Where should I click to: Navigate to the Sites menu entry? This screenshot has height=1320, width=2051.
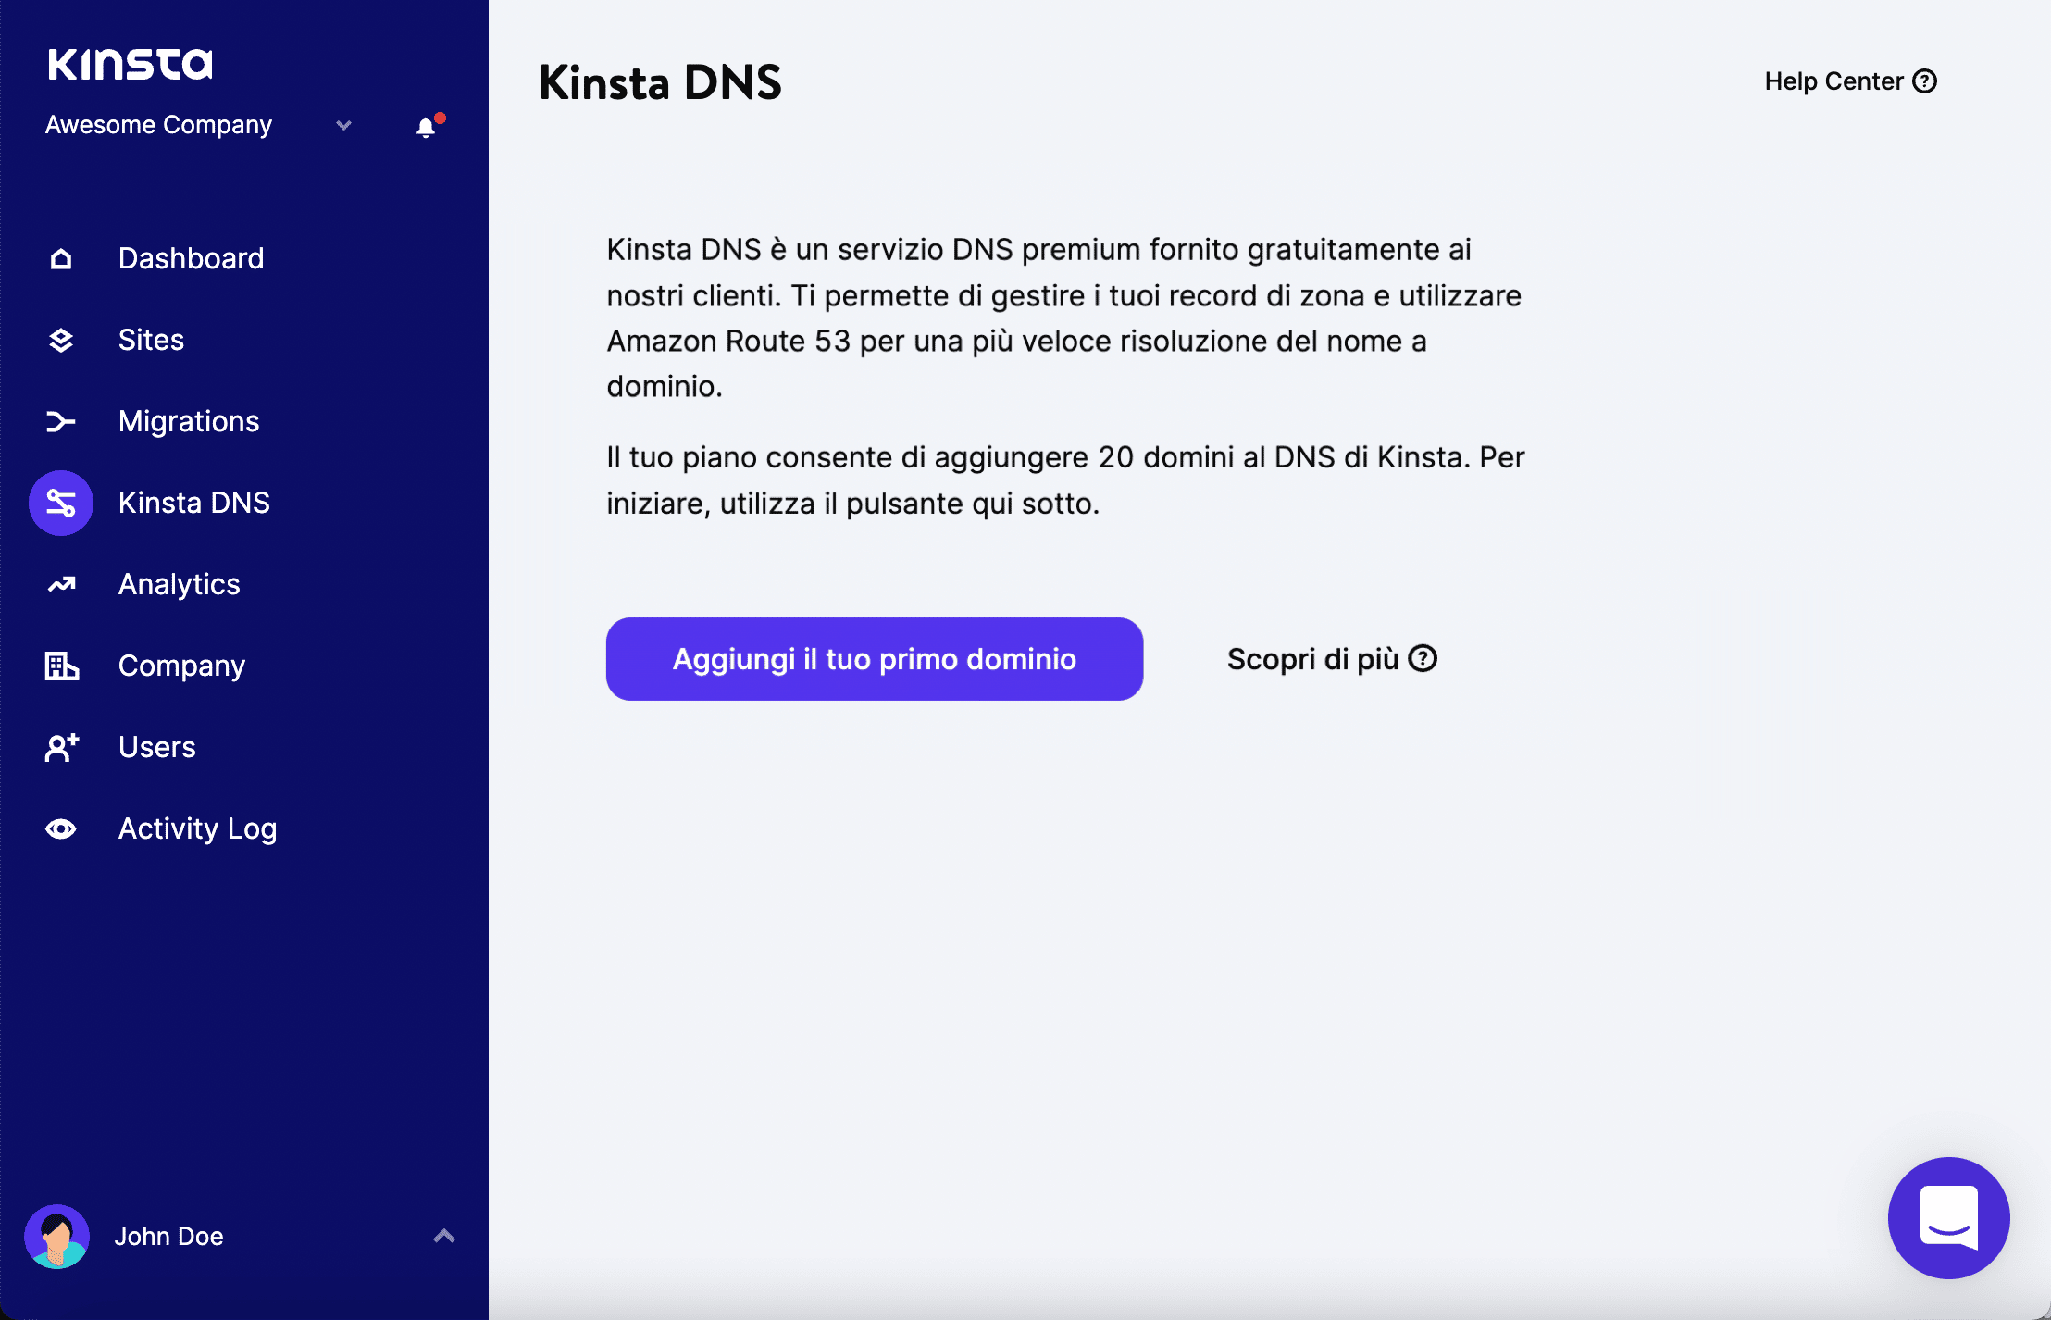tap(151, 340)
